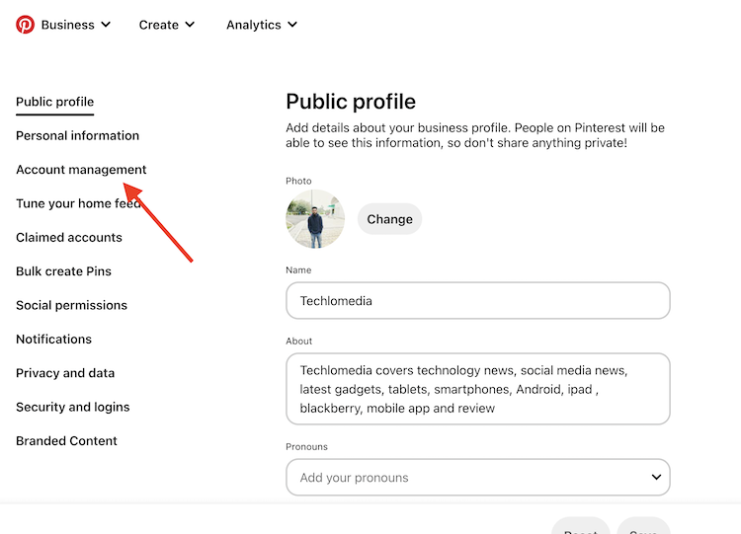This screenshot has height=534, width=741.
Task: Open Tune your home feed
Action: 78,203
